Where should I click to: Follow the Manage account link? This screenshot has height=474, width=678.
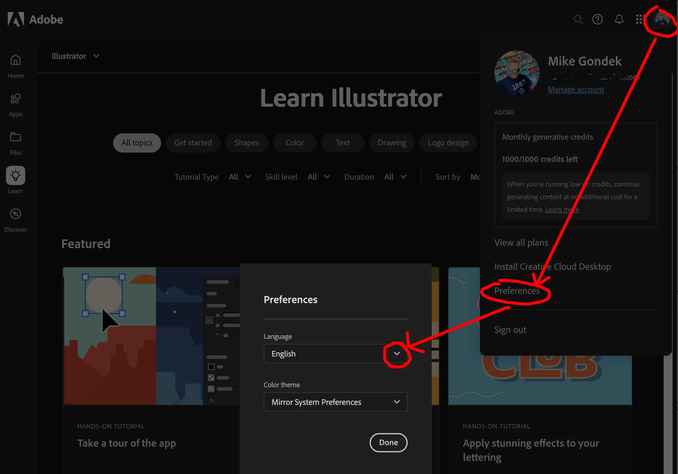[x=576, y=90]
